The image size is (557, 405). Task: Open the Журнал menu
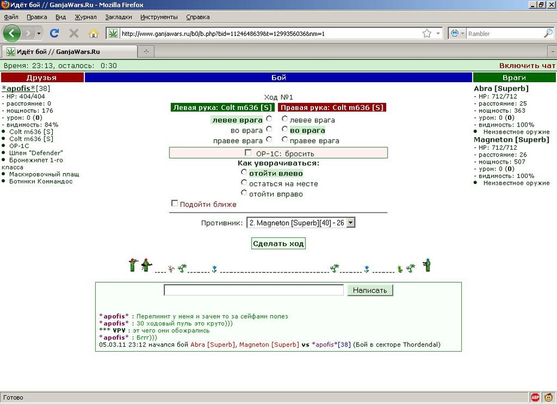(x=85, y=17)
